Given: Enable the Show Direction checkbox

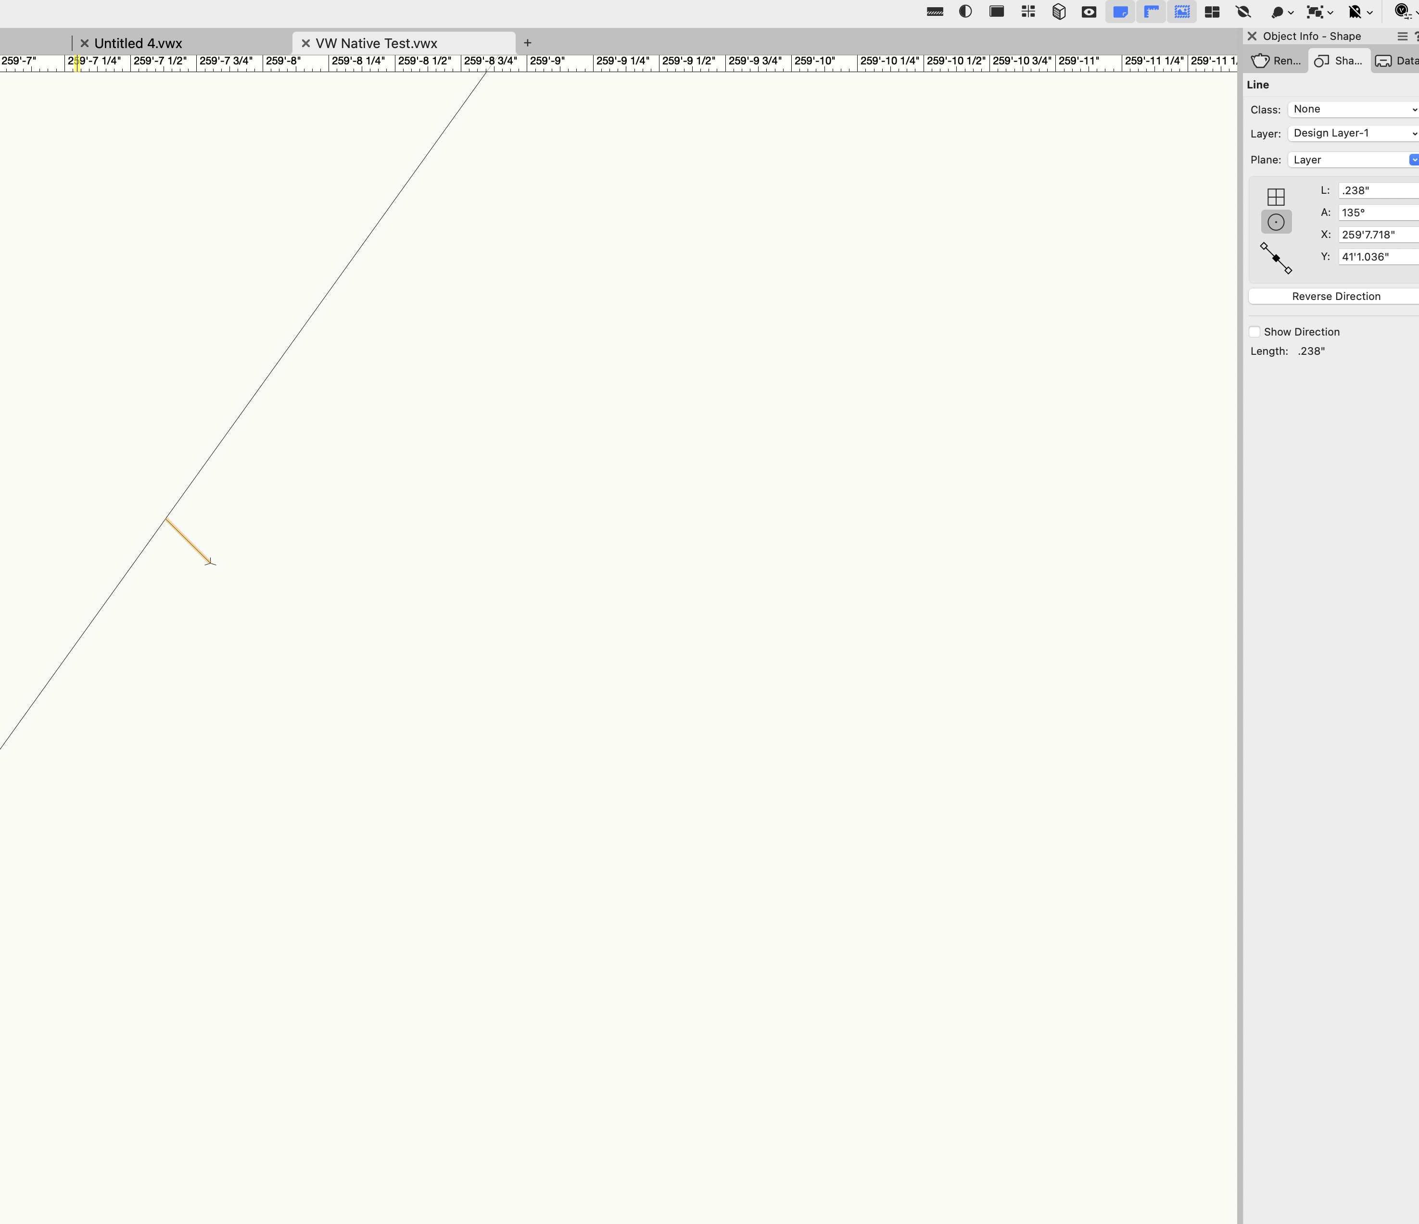Looking at the screenshot, I should [1255, 331].
